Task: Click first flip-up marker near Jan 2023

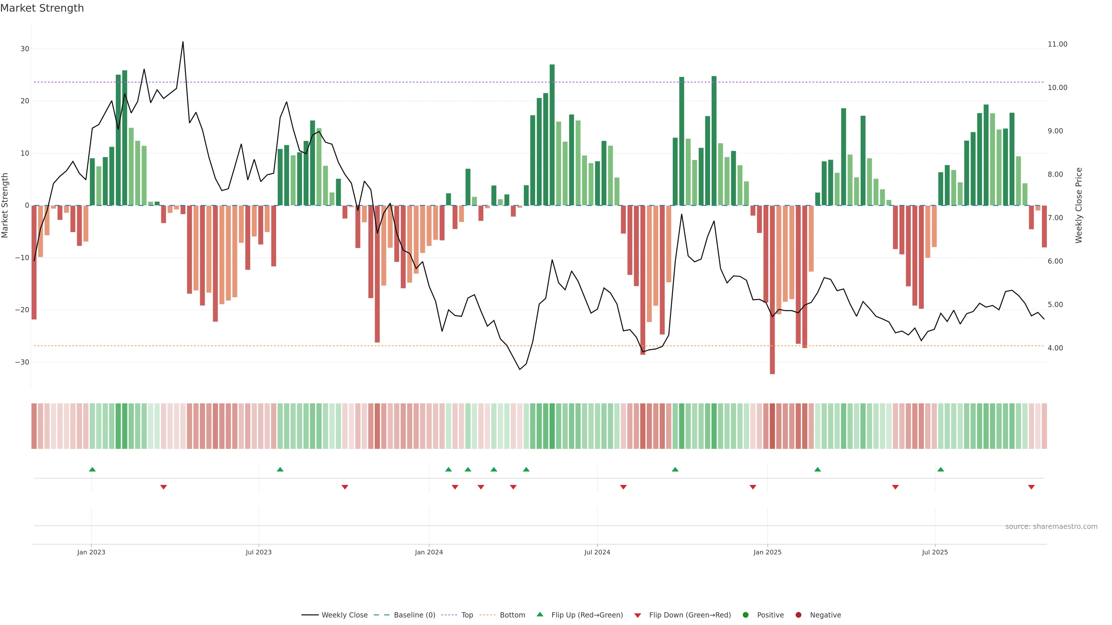Action: click(92, 469)
